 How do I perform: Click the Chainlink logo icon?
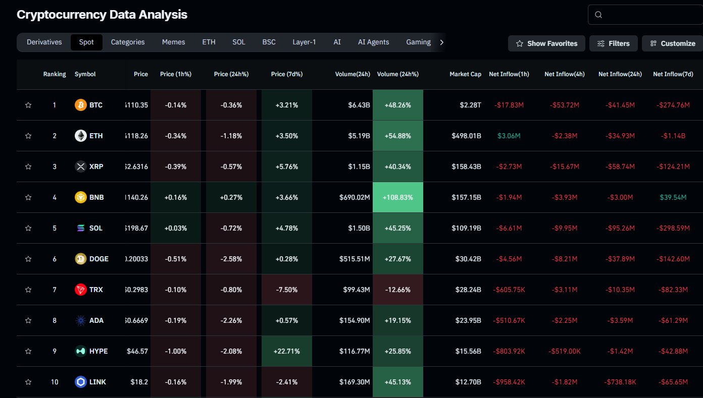[x=80, y=382]
